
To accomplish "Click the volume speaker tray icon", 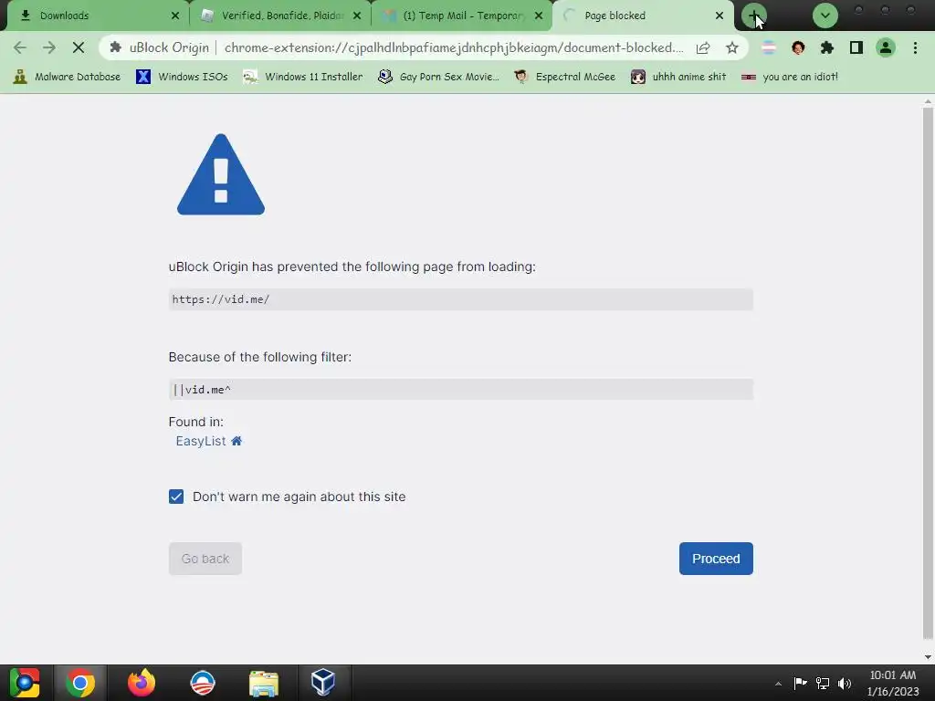I will [845, 683].
